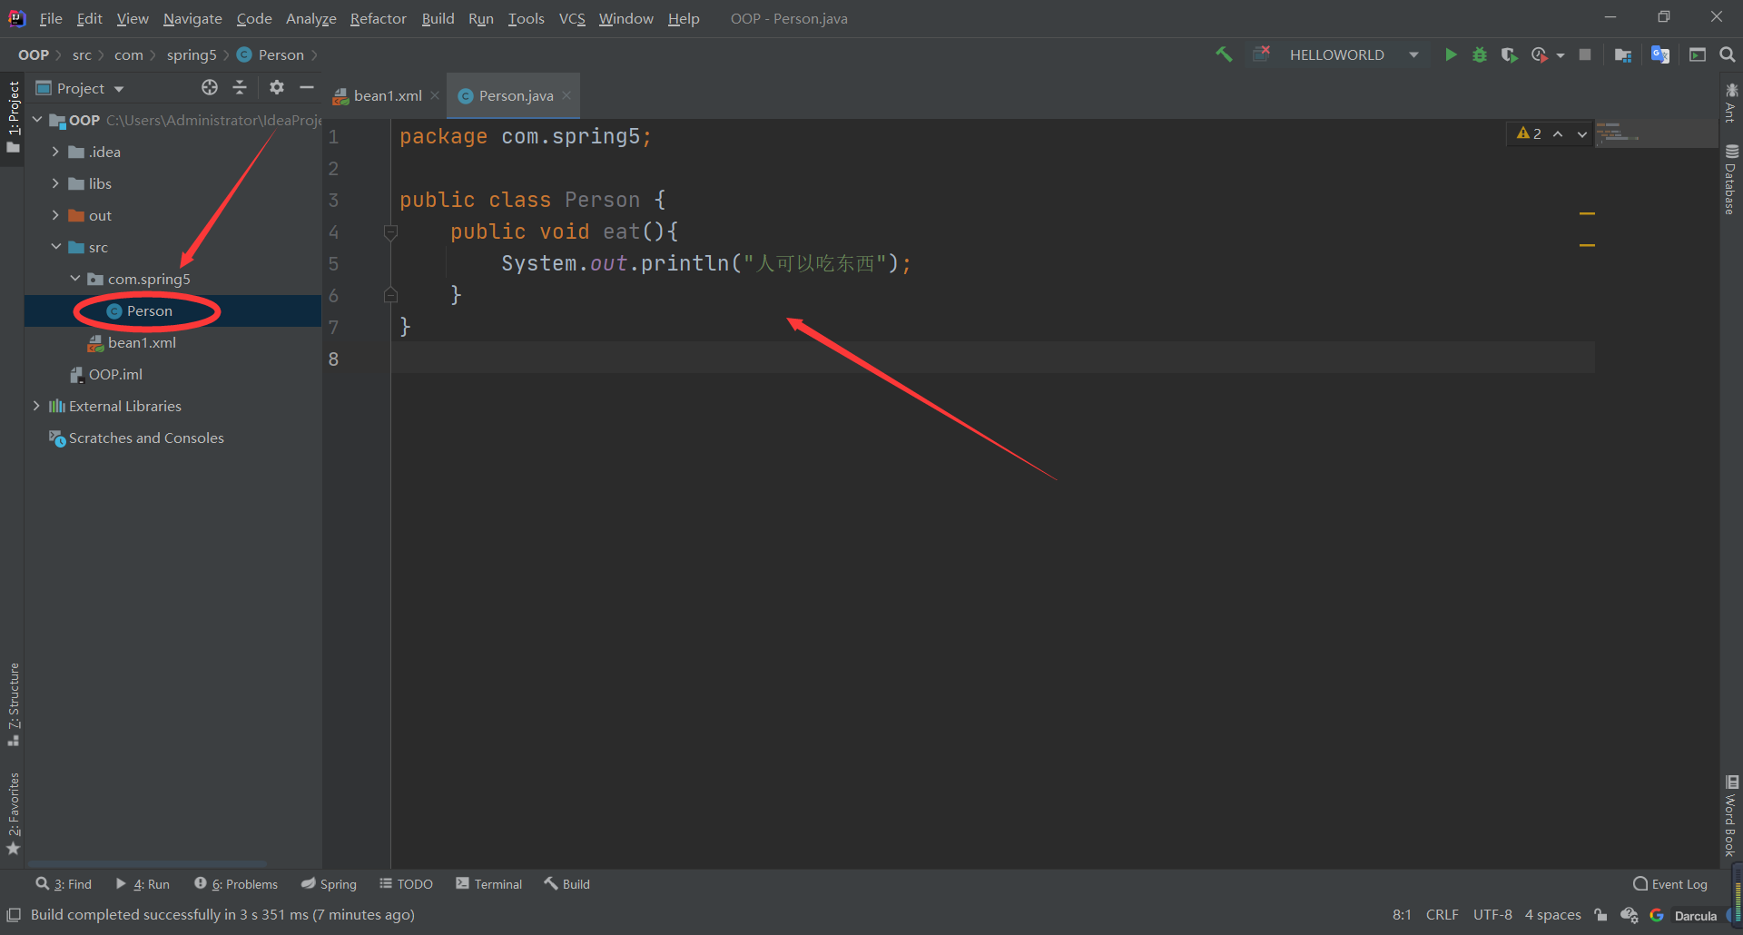This screenshot has height=935, width=1743.
Task: Click the Expand/Collapse all icon in Project panel
Action: tap(240, 87)
